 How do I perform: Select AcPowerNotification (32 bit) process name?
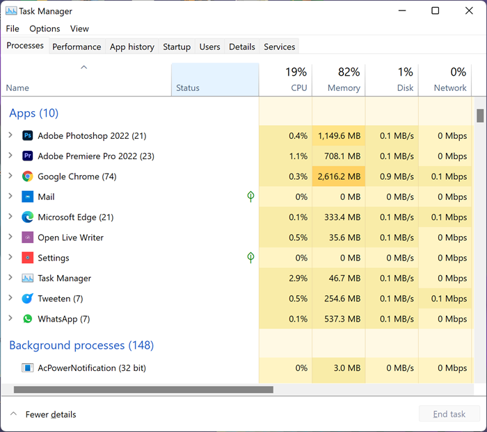[x=92, y=368]
